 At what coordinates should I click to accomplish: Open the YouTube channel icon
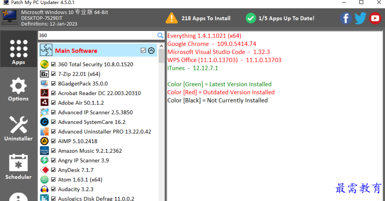point(375,18)
